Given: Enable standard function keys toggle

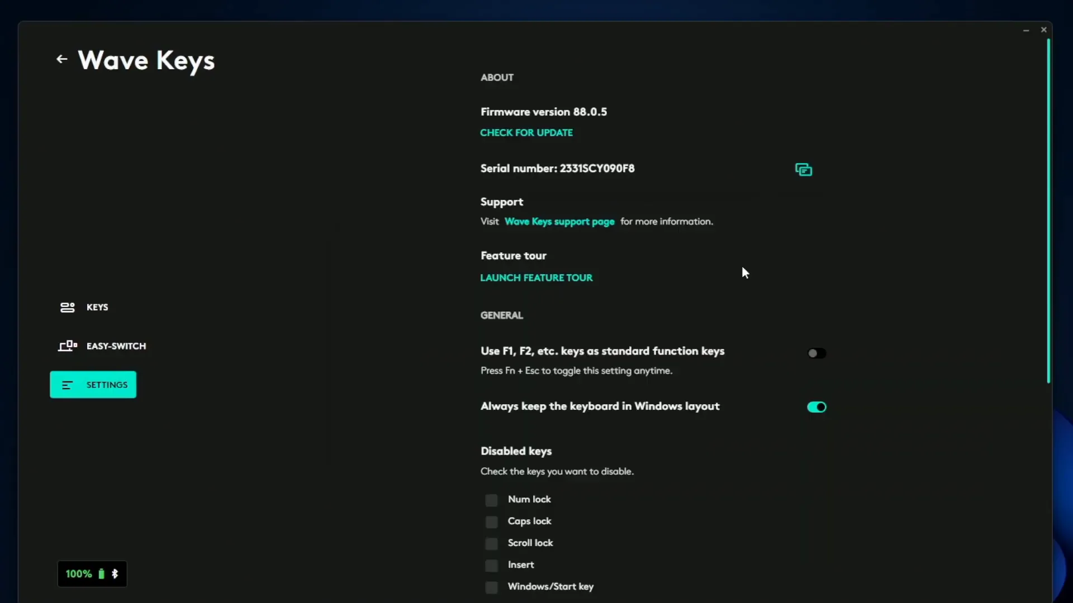Looking at the screenshot, I should point(816,353).
